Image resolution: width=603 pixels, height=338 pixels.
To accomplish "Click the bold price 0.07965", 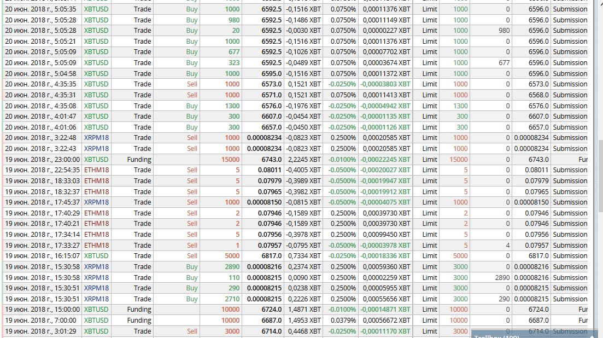I will (270, 191).
